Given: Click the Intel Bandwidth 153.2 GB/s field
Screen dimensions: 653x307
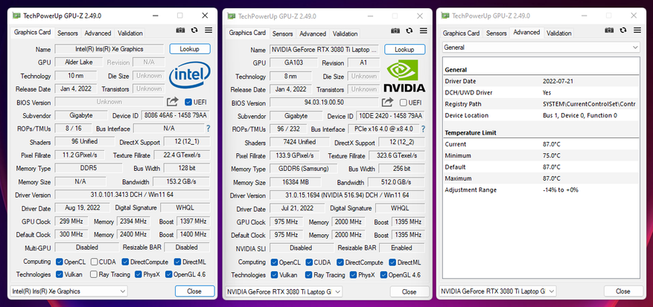Looking at the screenshot, I should pos(181,182).
